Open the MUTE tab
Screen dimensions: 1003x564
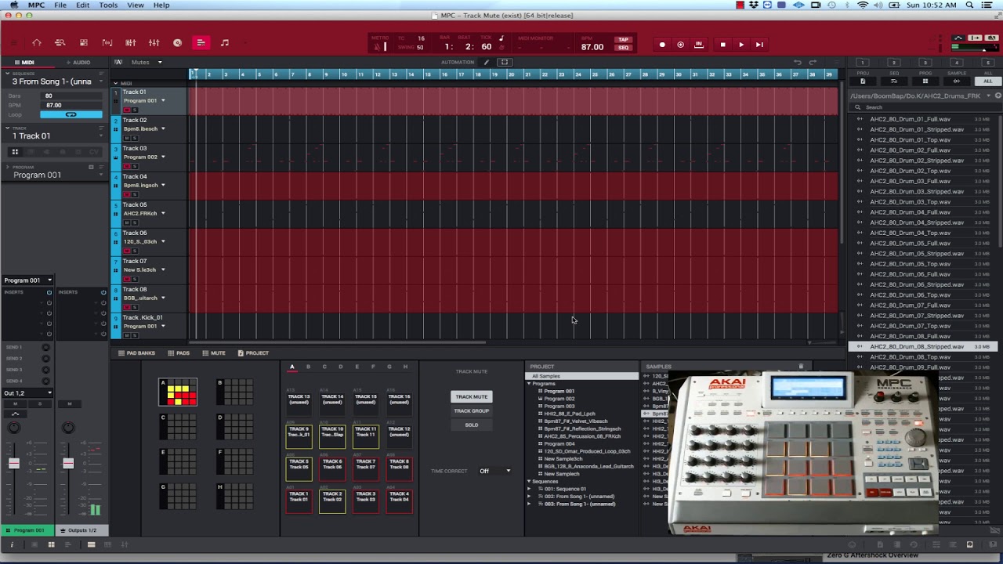coord(214,353)
